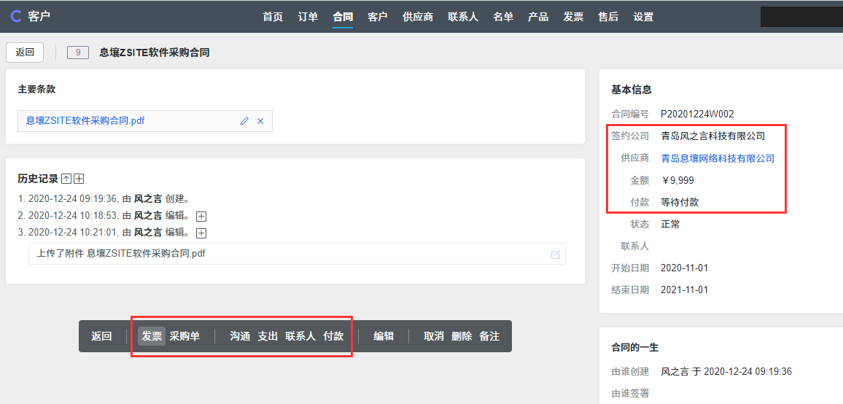Image resolution: width=843 pixels, height=404 pixels.
Task: Open the 售后 navigation tab
Action: (608, 17)
